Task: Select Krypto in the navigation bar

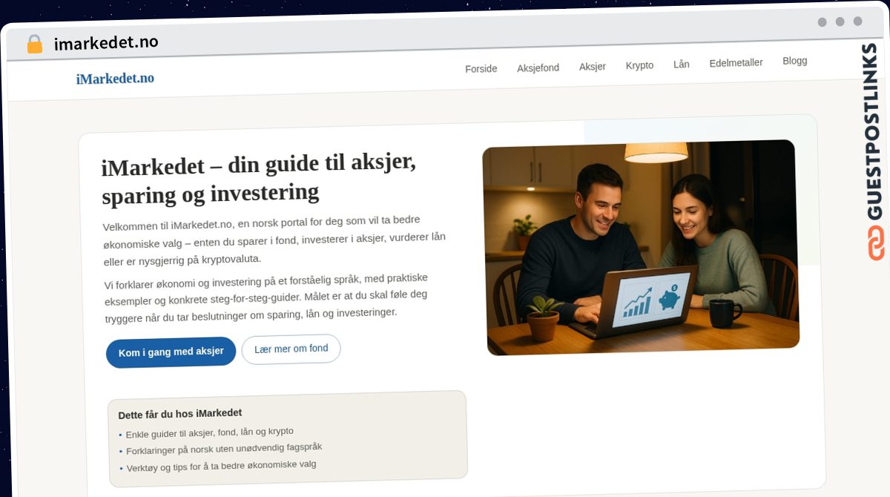Action: click(639, 65)
